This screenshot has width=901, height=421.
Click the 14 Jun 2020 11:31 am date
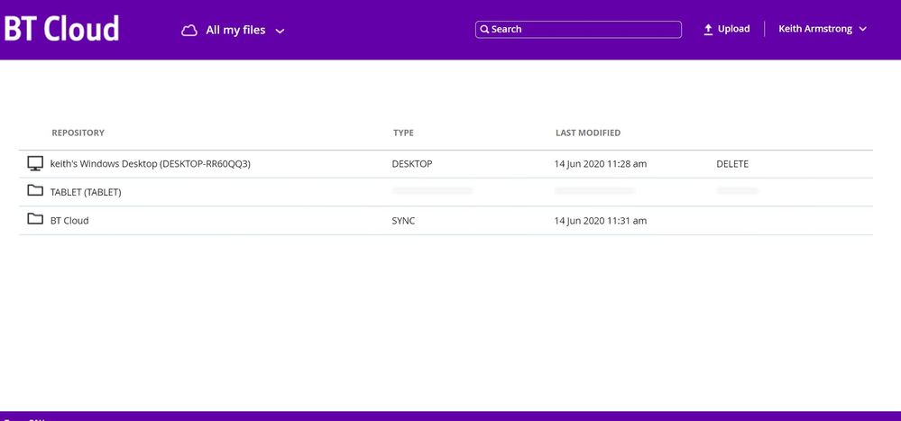[x=601, y=221]
